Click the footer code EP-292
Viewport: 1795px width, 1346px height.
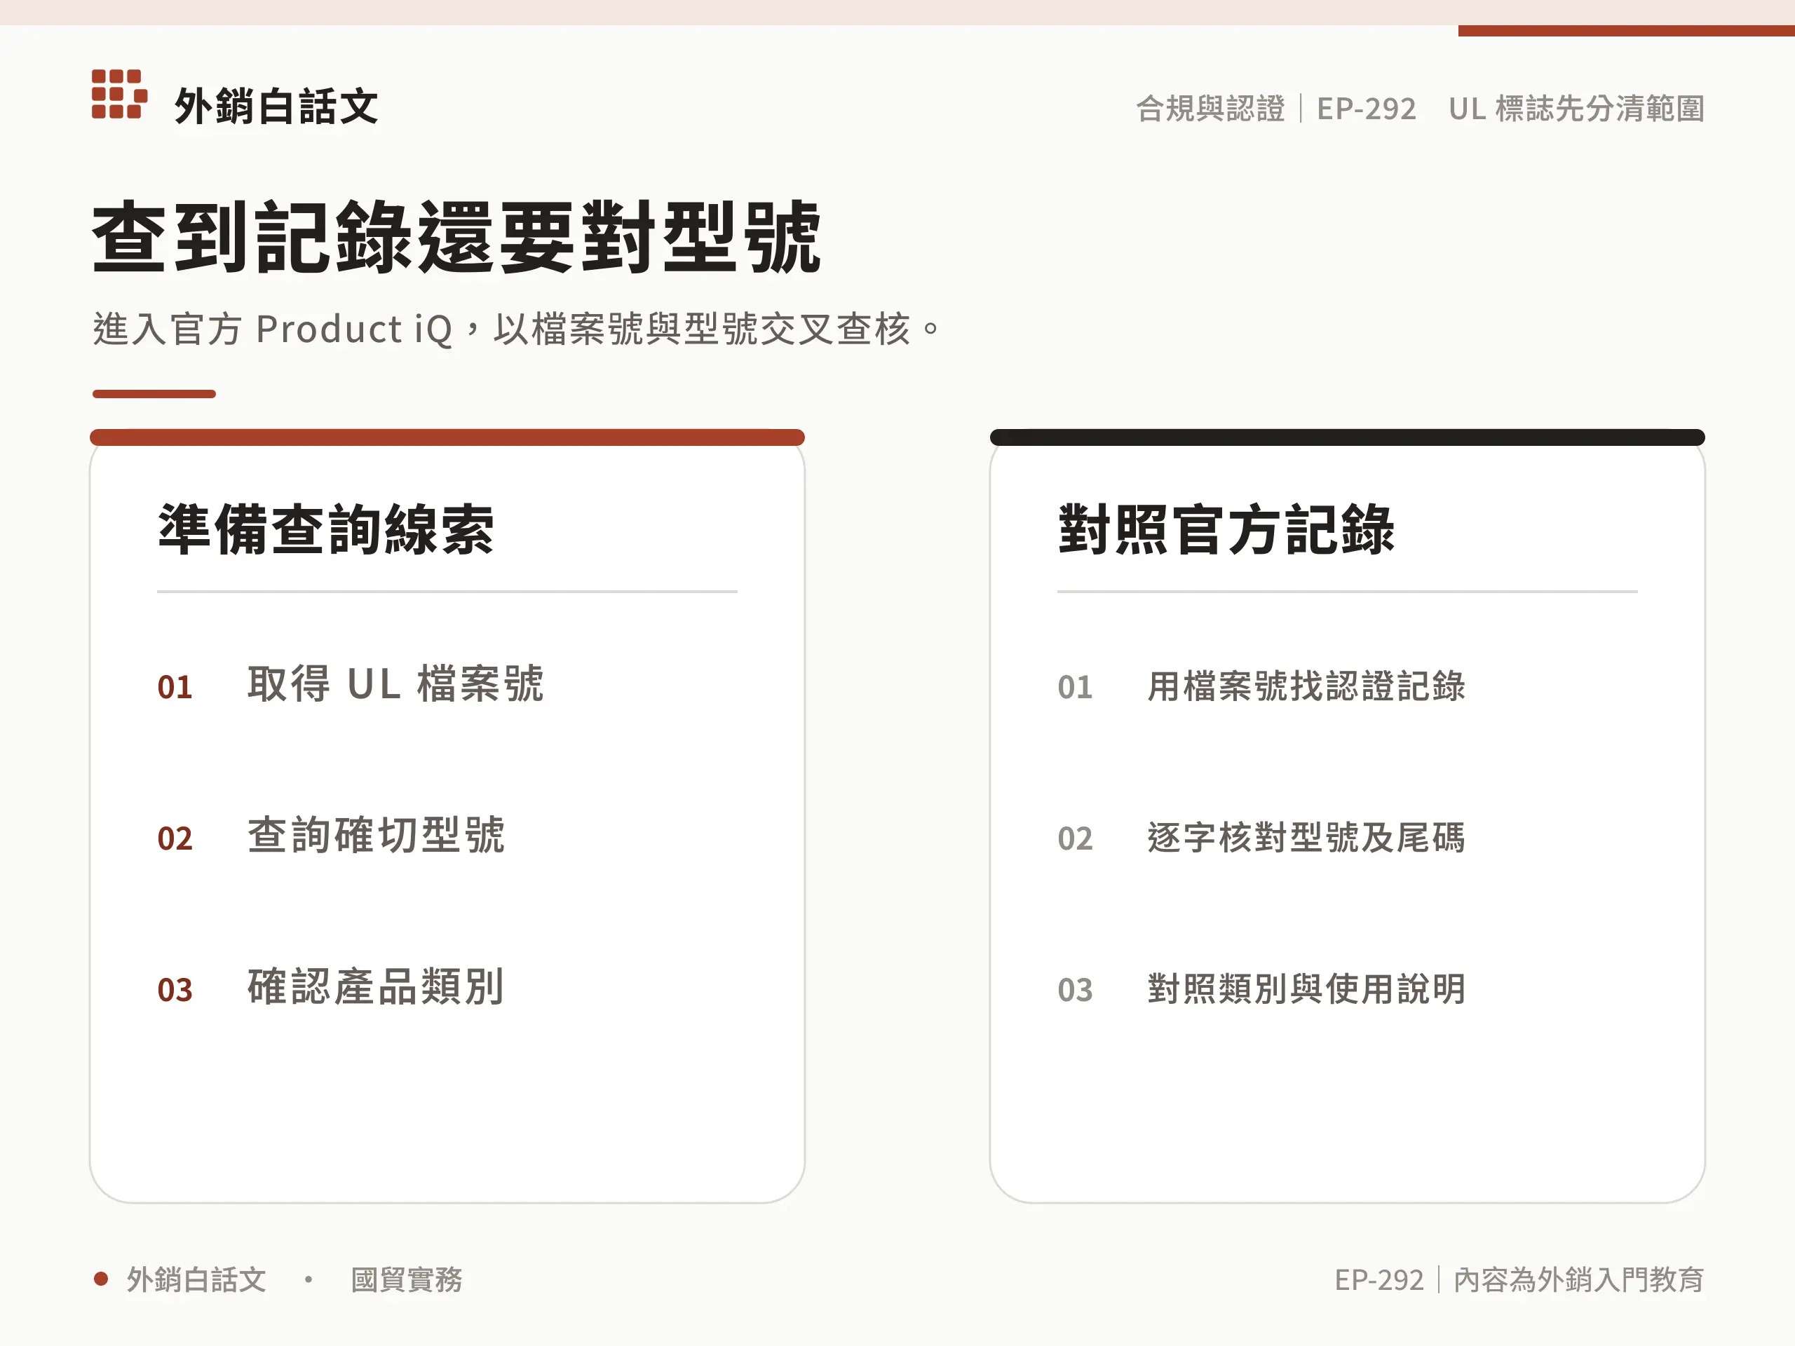coord(1379,1279)
